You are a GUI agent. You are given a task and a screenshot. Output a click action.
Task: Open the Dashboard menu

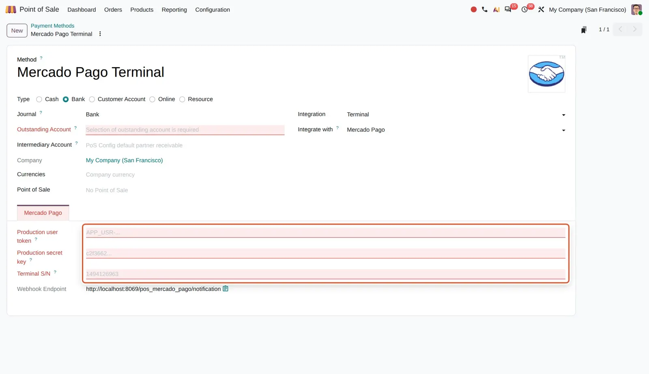[x=82, y=10]
